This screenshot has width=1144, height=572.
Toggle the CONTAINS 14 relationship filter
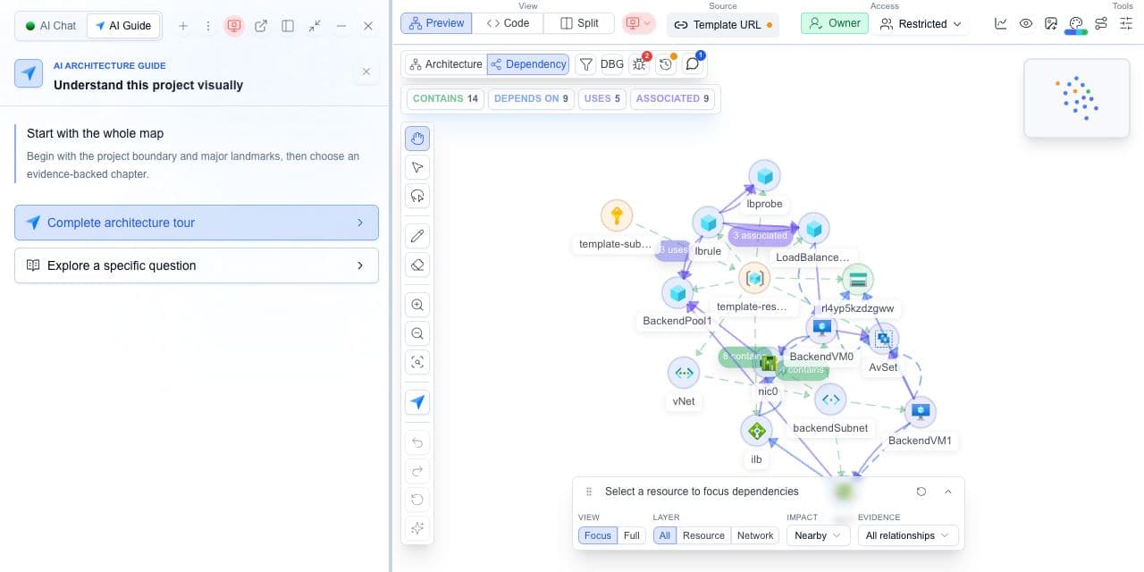coord(445,98)
